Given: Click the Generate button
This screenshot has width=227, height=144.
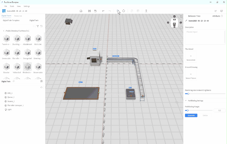Looking at the screenshot, I should click(x=191, y=115).
